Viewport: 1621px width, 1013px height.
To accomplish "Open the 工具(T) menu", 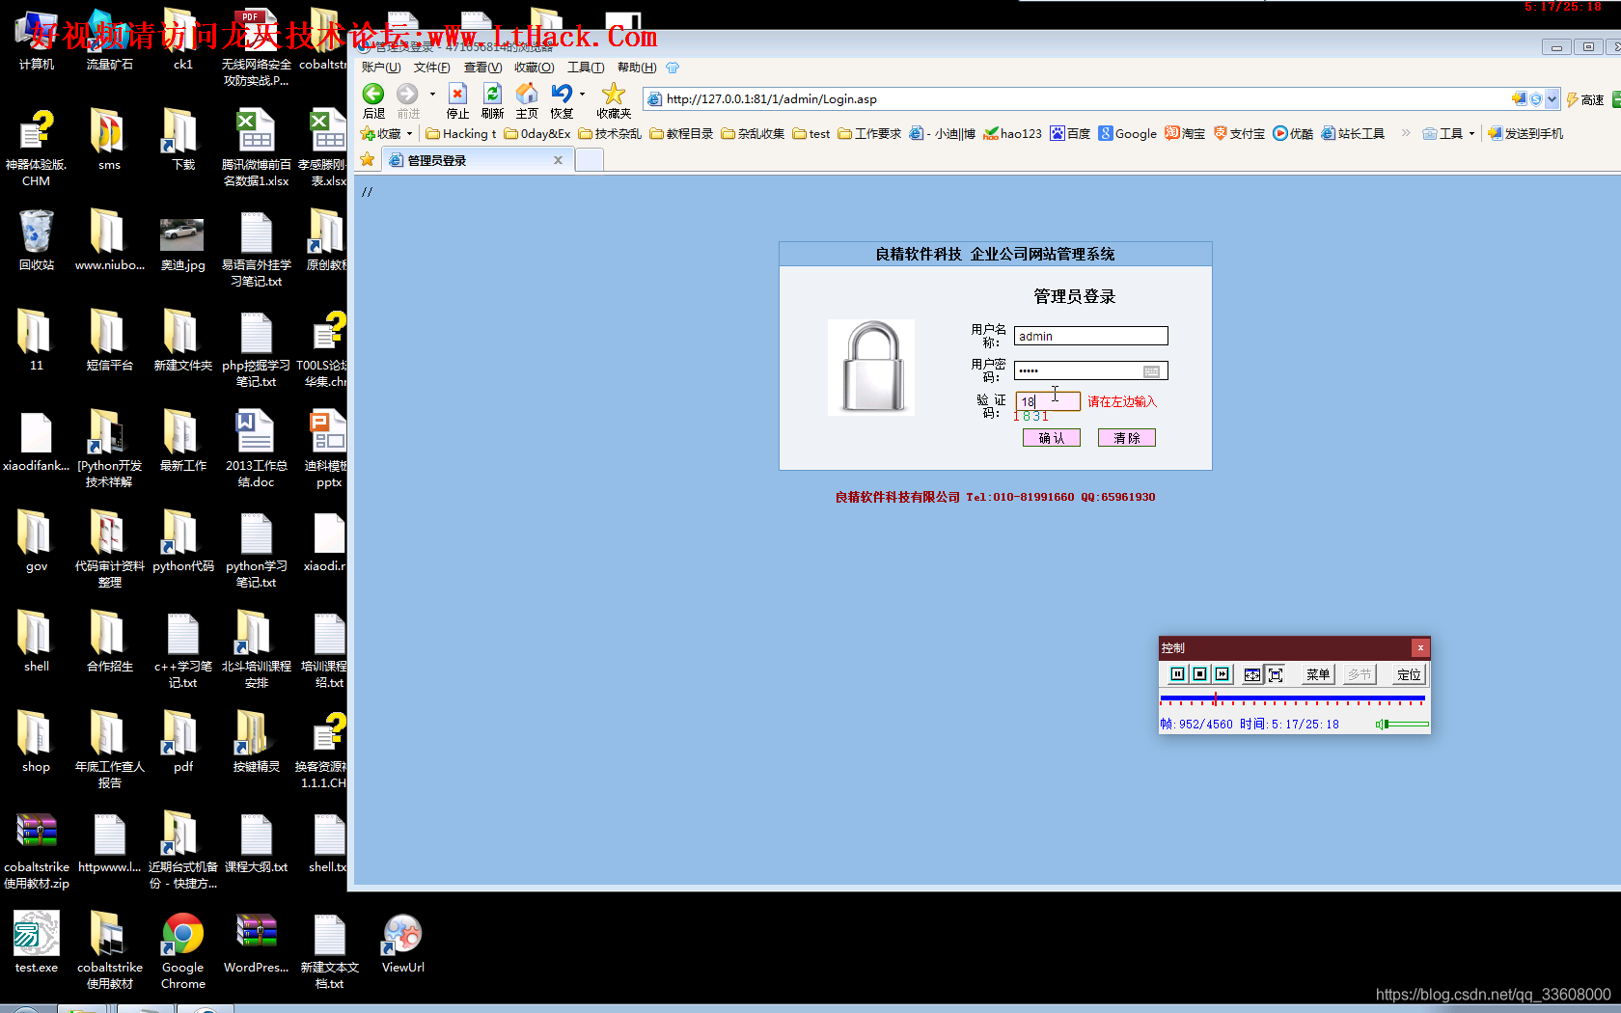I will pyautogui.click(x=585, y=68).
